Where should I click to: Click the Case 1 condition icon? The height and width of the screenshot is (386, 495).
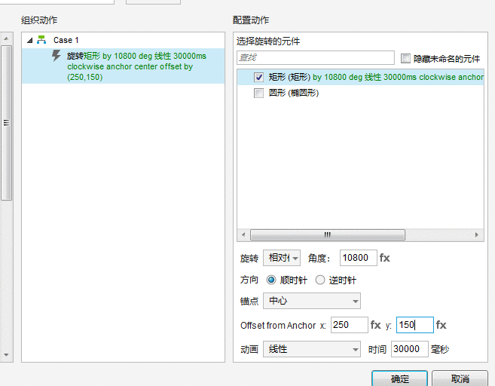pyautogui.click(x=41, y=40)
